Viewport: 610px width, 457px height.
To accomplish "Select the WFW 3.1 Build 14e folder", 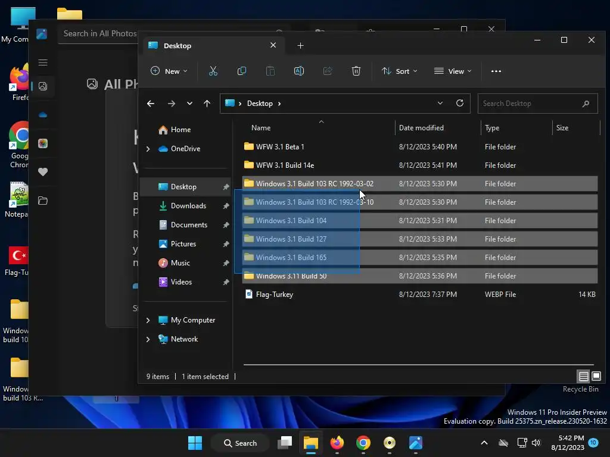I will [x=419, y=165].
